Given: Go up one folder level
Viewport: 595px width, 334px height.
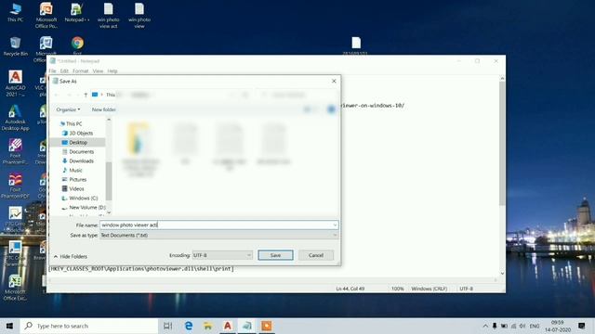Looking at the screenshot, I should [86, 95].
